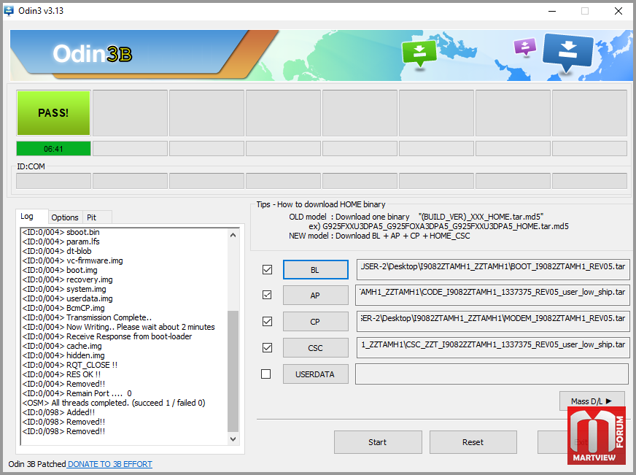Switch to the Options tab
Screen dimensions: 636x475
click(65, 217)
